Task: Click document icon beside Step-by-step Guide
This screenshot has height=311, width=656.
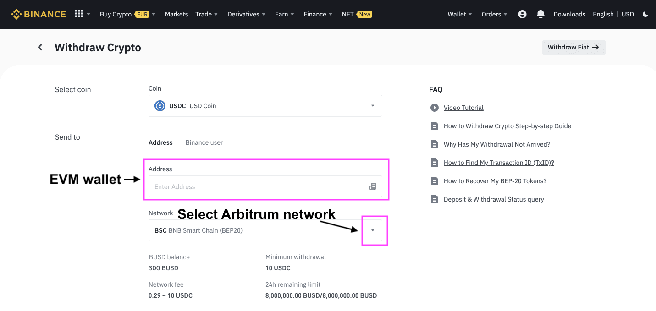Action: [434, 126]
